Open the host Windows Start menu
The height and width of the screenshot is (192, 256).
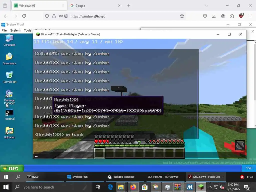(6, 187)
